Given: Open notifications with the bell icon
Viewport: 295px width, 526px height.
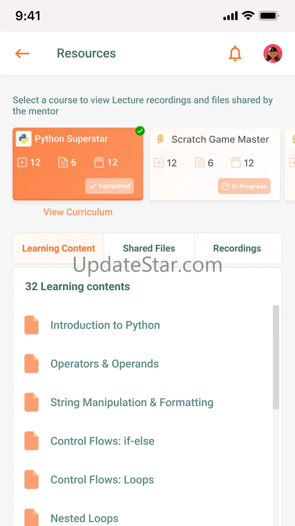Looking at the screenshot, I should pyautogui.click(x=235, y=53).
